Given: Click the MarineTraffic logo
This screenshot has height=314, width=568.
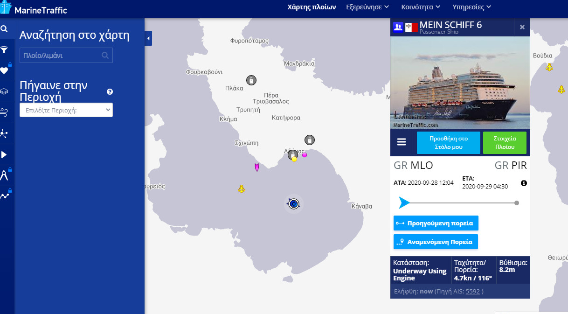Looking at the screenshot, I should pos(34,9).
